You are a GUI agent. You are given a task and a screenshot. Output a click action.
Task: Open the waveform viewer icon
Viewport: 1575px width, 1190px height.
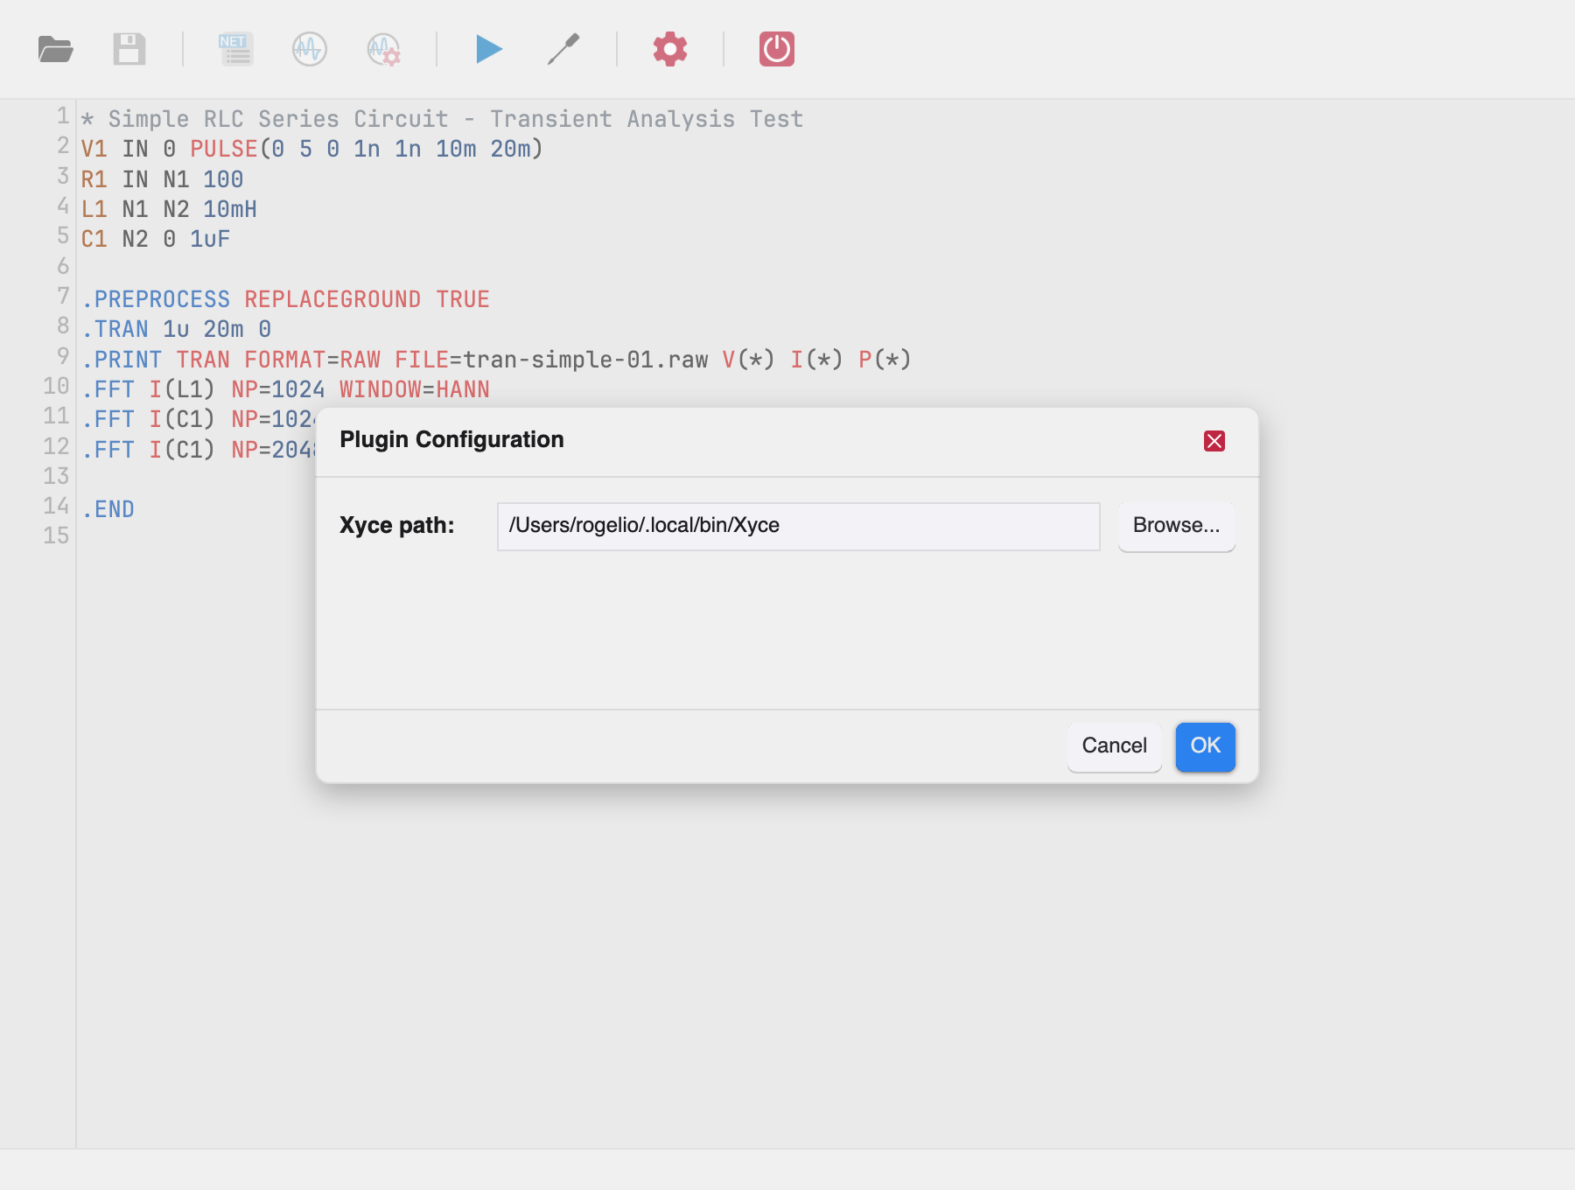pyautogui.click(x=310, y=49)
